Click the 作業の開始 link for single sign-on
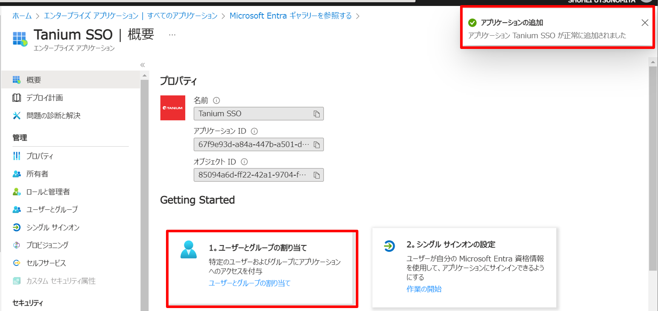658x311 pixels. (x=424, y=289)
